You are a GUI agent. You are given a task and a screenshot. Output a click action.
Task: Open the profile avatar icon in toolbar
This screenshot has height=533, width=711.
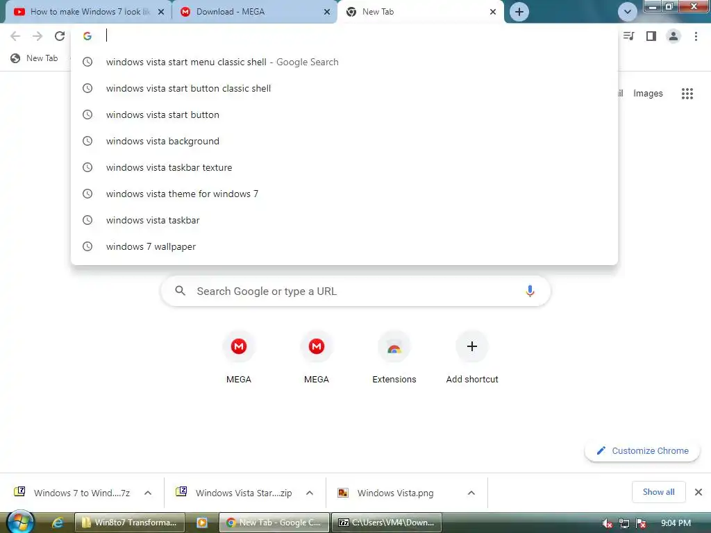tap(674, 36)
